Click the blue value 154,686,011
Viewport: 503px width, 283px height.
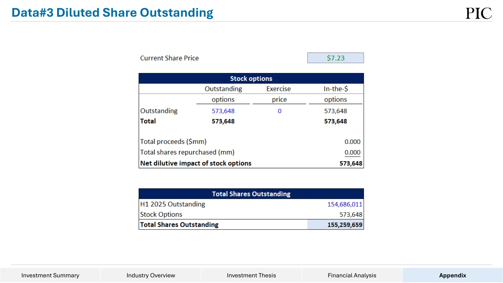(x=345, y=204)
